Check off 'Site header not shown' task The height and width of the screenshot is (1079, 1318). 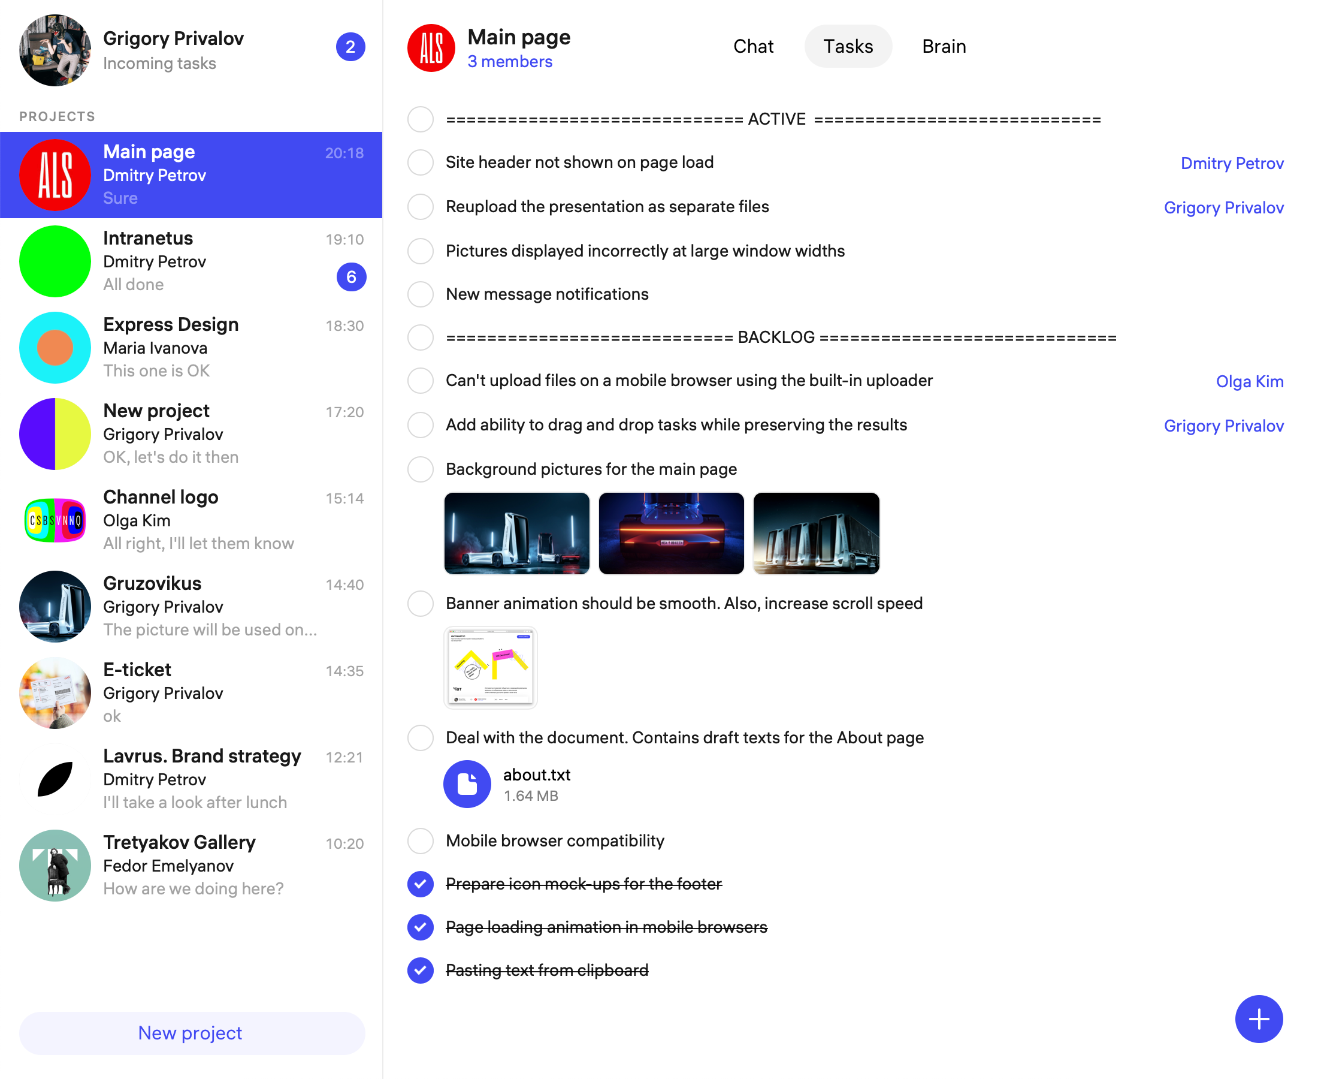point(421,162)
